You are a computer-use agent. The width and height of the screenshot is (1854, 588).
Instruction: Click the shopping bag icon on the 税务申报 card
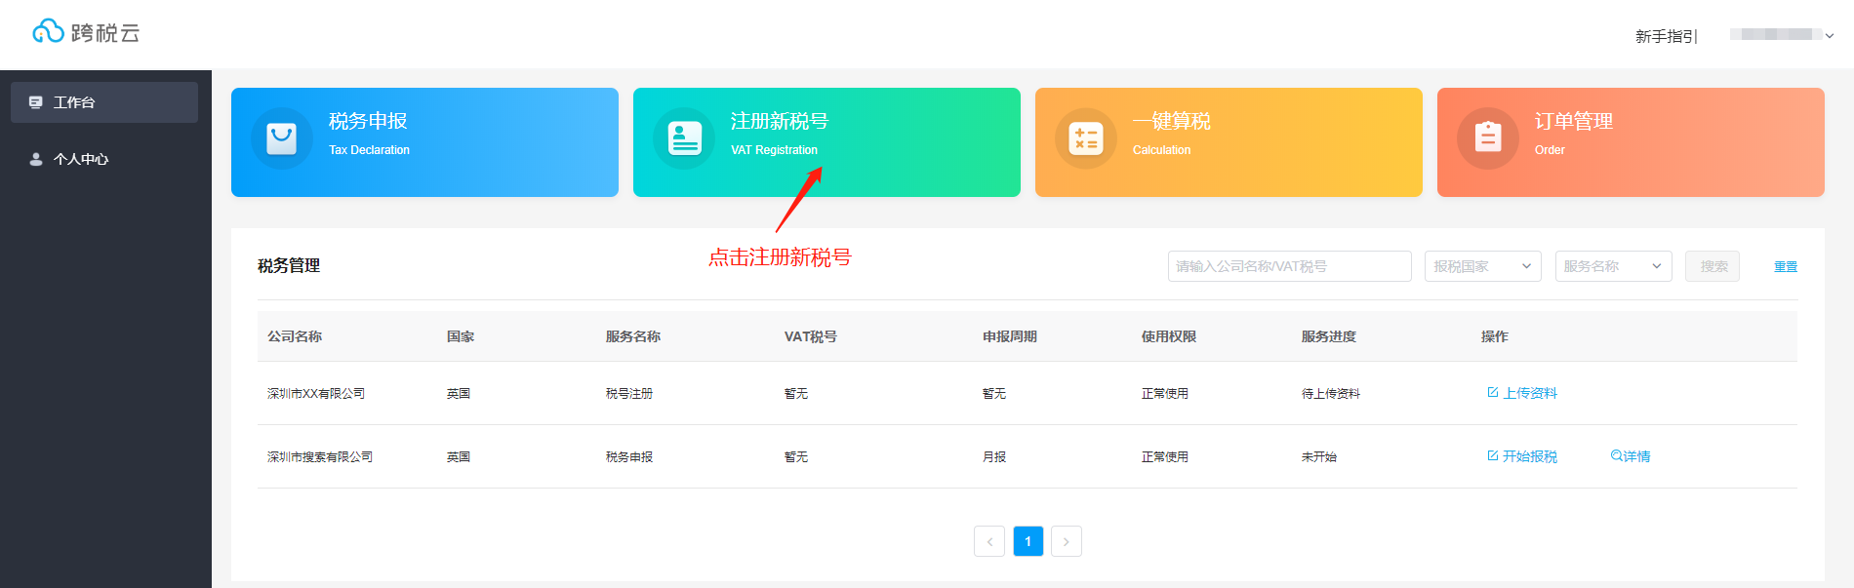pos(282,138)
